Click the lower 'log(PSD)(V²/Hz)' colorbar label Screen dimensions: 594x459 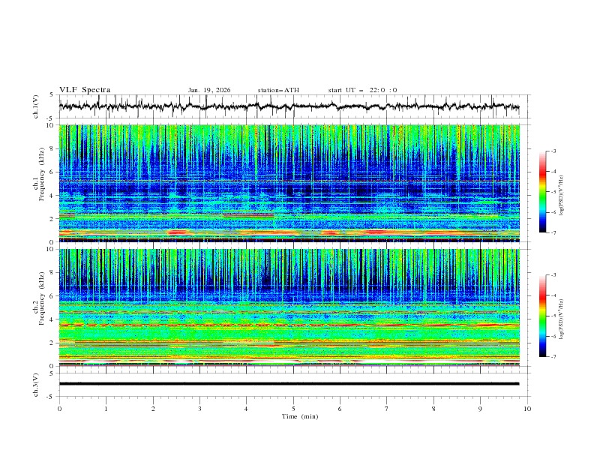(562, 319)
